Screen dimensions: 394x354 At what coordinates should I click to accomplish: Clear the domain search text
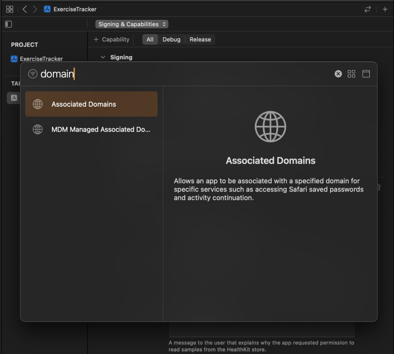[338, 74]
